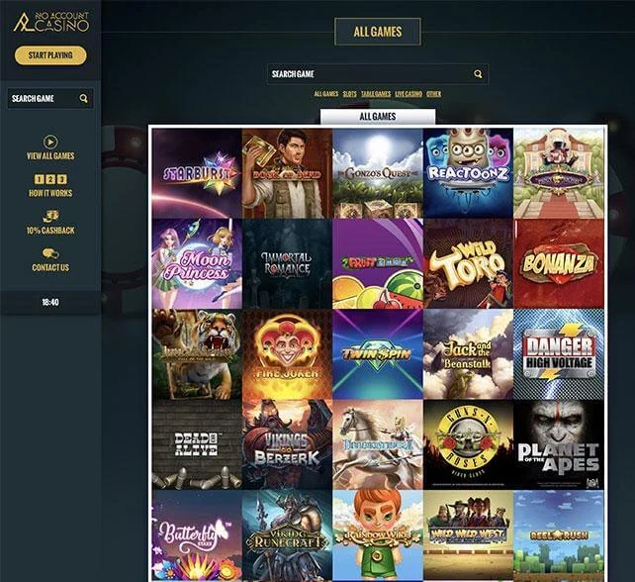The width and height of the screenshot is (635, 582).
Task: Launch the Vikings Go Berzerk game
Action: 287,444
